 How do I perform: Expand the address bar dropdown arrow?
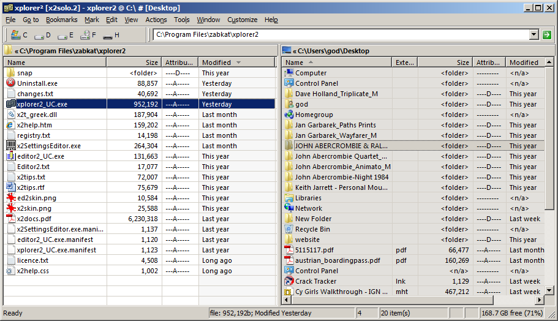pyautogui.click(x=533, y=35)
